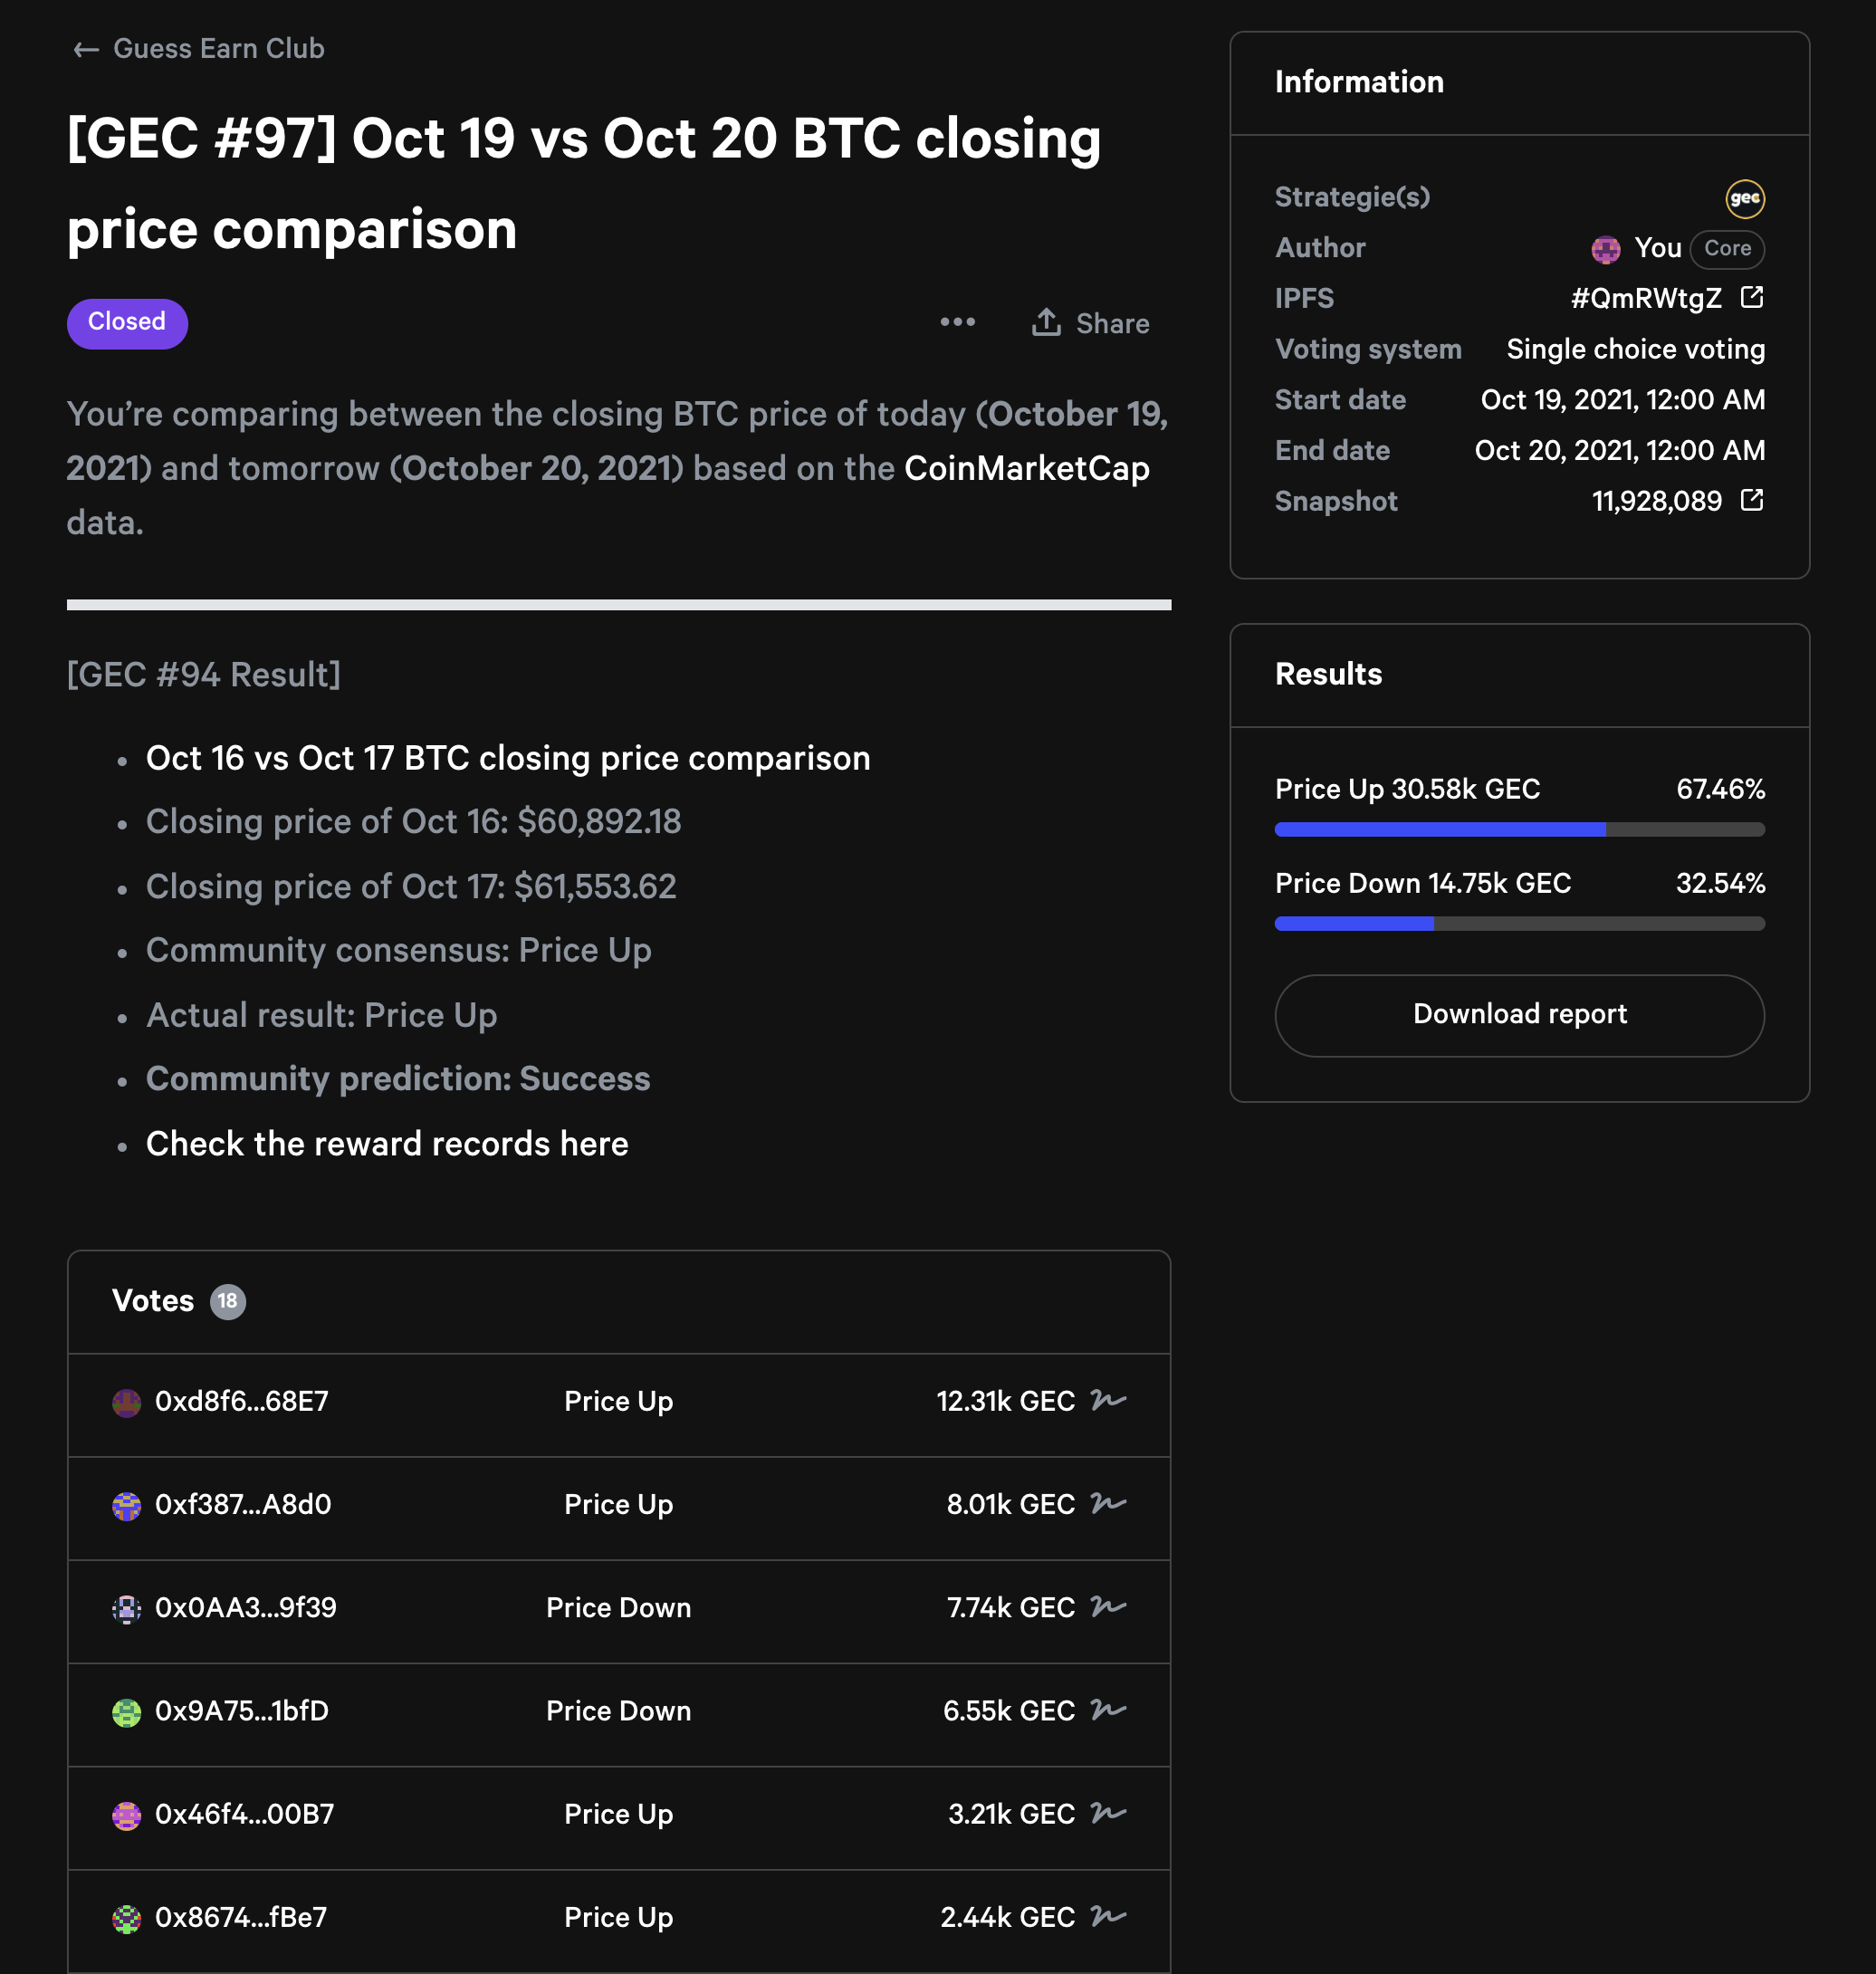Click the 0x9A75...1bfD voter avatar

pos(126,1712)
